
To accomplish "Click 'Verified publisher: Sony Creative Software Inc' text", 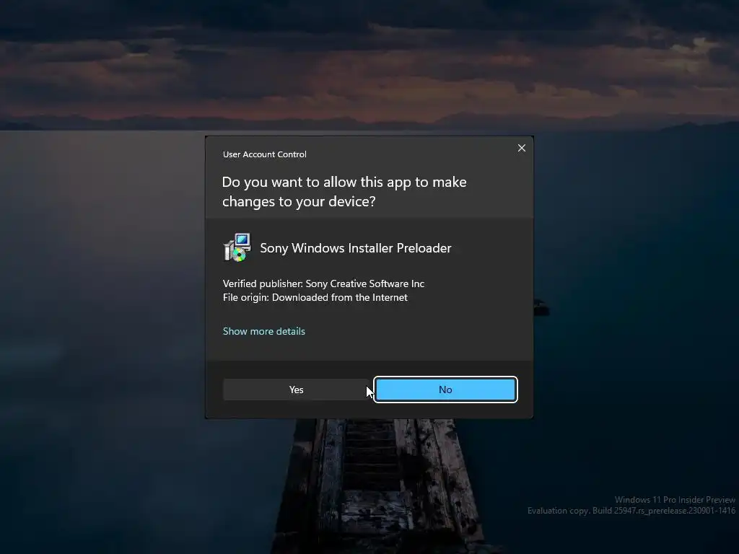I will click(x=323, y=283).
